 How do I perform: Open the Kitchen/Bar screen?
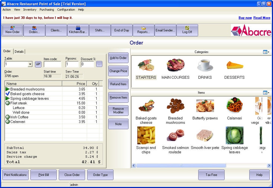point(78,30)
